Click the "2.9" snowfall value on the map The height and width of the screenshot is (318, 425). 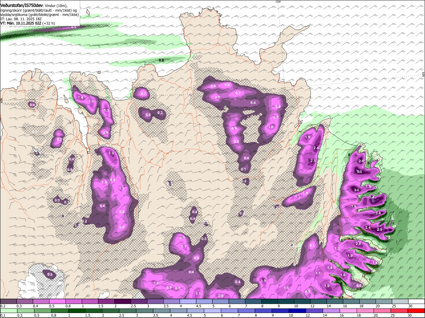[x=380, y=230]
